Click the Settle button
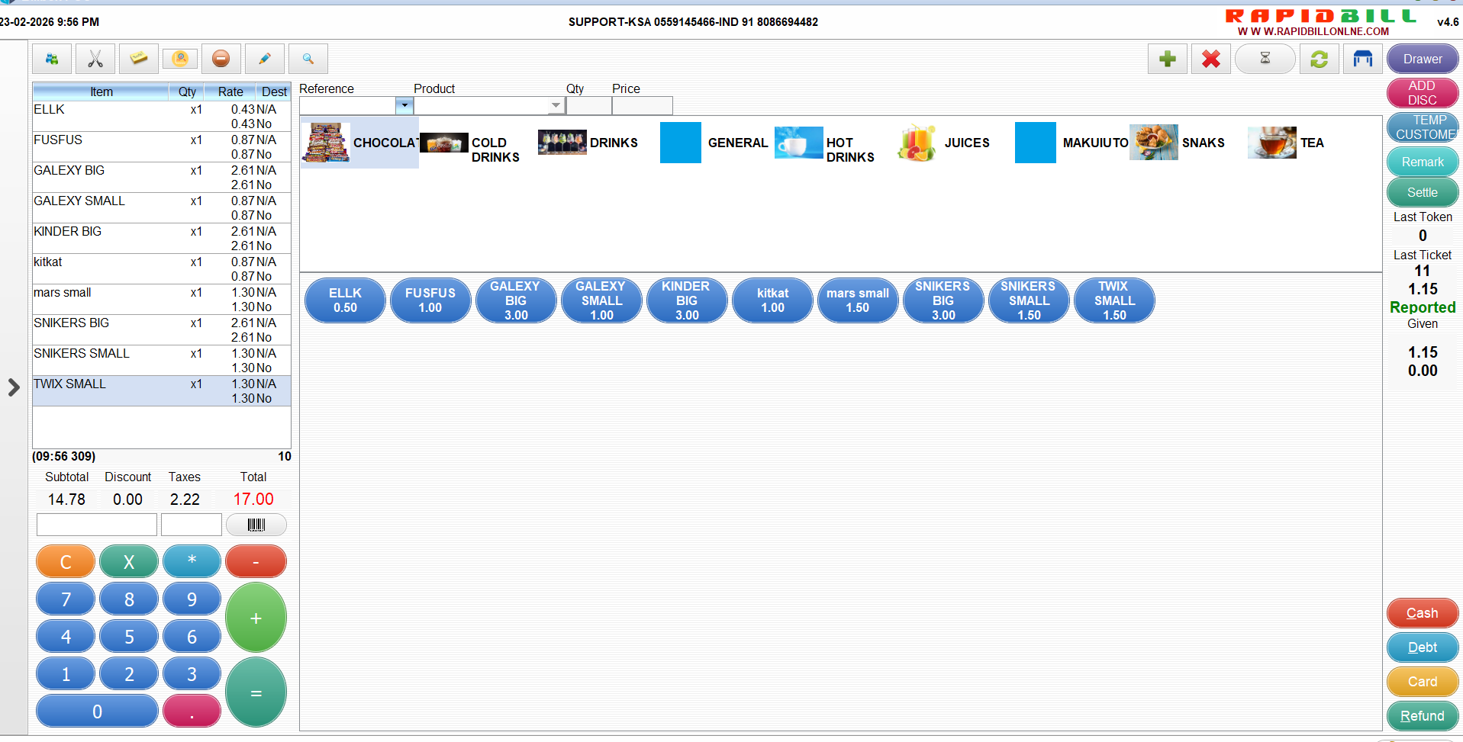Screen dimensions: 1463x742 click(x=1422, y=192)
